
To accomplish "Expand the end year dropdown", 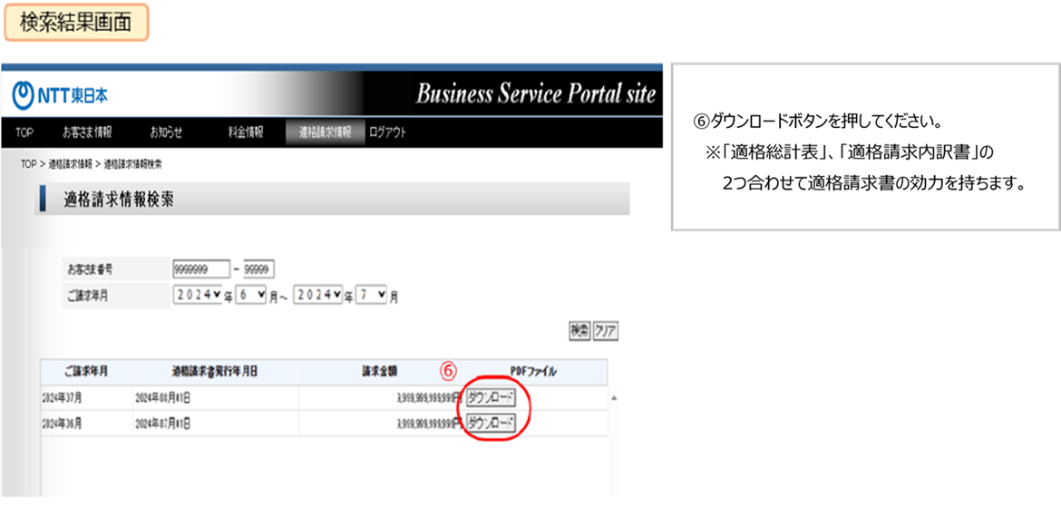I will (318, 296).
